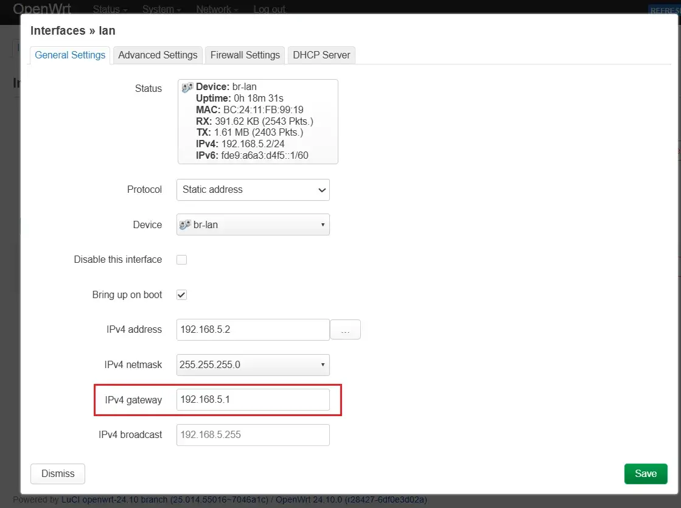Switch to the Advanced Settings tab

[x=158, y=55]
